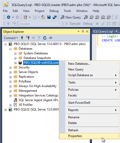Viewport: 120px width, 143px height.
Task: Open the Connect dropdown in Object Explorer
Action: pyautogui.click(x=11, y=38)
